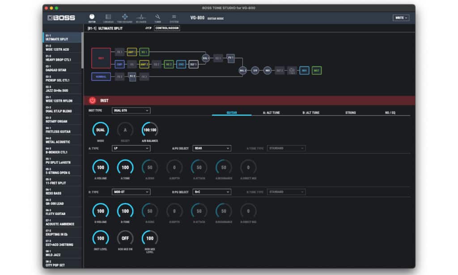Click the patch list scrollbar
Screen dimensions: 458x275
[x=82, y=50]
